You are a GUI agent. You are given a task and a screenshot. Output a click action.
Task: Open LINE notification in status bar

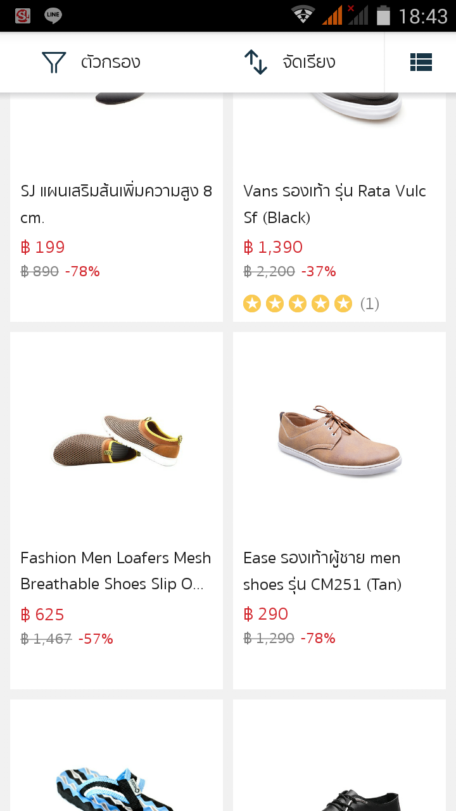point(53,16)
